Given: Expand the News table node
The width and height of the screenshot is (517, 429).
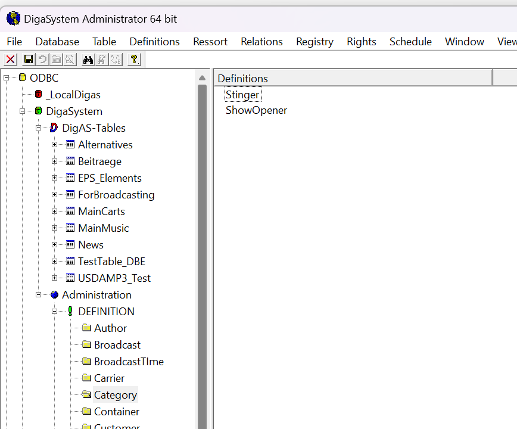Looking at the screenshot, I should (54, 244).
